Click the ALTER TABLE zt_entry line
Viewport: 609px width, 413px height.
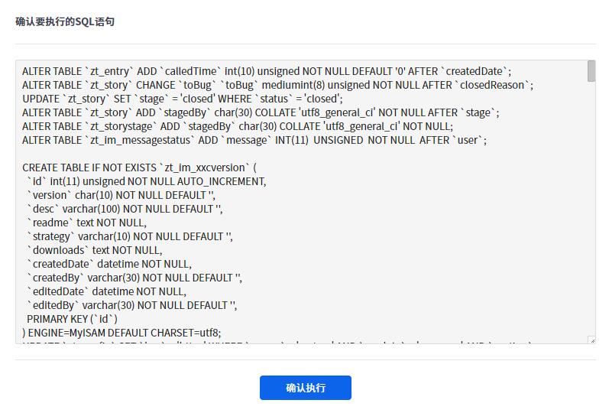coord(267,71)
